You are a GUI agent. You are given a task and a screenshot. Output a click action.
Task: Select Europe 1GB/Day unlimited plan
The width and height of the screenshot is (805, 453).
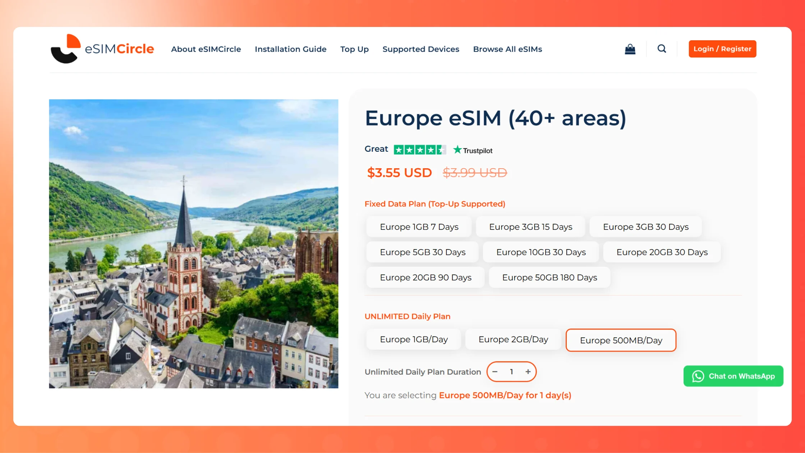414,339
